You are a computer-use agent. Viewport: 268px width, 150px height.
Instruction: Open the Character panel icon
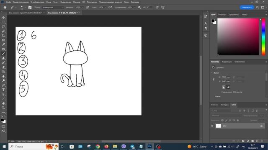(x=206, y=23)
